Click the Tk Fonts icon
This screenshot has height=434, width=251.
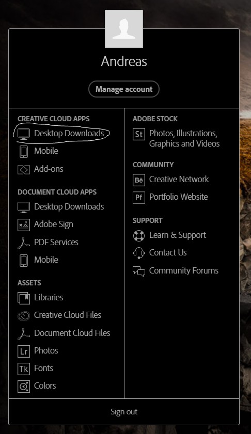click(x=24, y=369)
